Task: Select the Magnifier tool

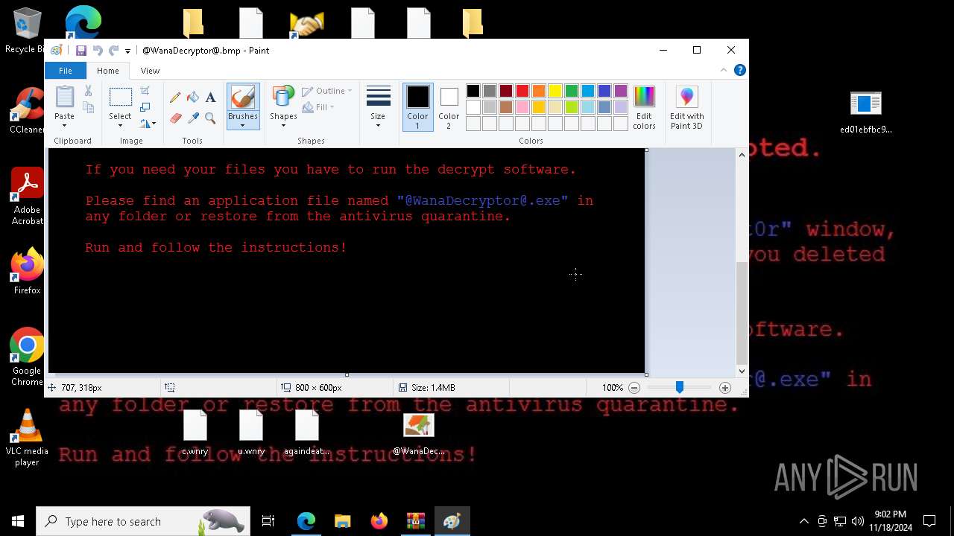Action: coord(210,118)
